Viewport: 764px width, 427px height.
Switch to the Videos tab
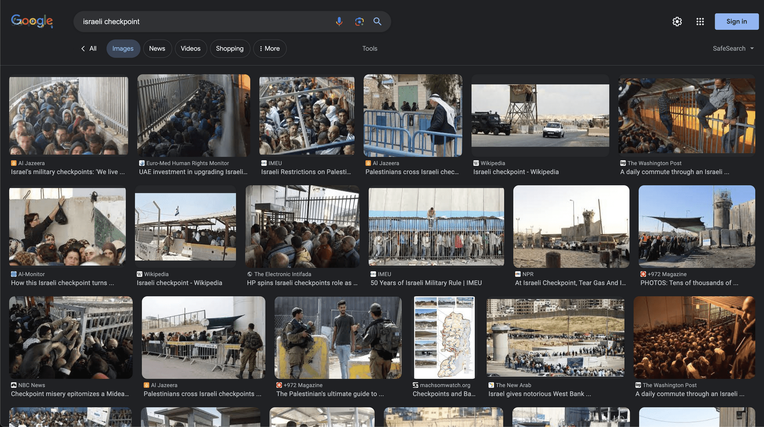(191, 49)
